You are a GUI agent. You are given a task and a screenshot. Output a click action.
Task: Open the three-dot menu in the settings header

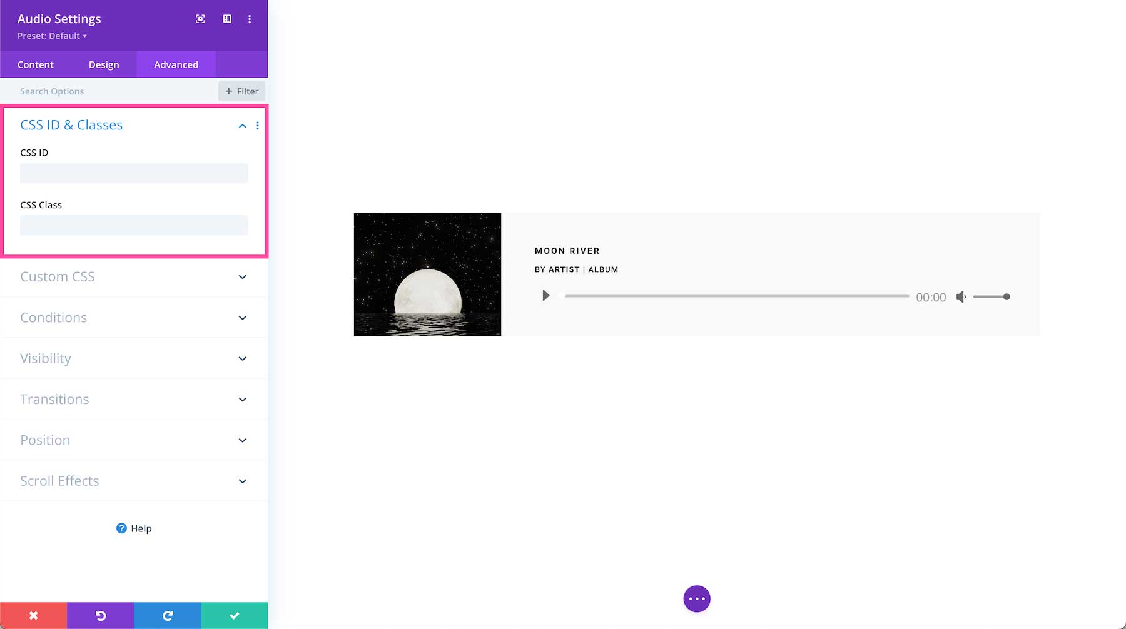pyautogui.click(x=250, y=19)
